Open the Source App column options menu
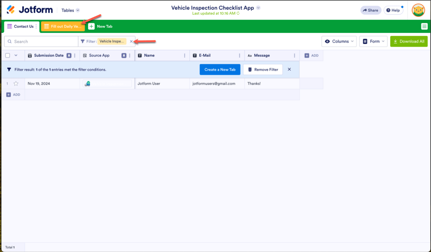Viewport: 431px width, 252px height. point(130,56)
